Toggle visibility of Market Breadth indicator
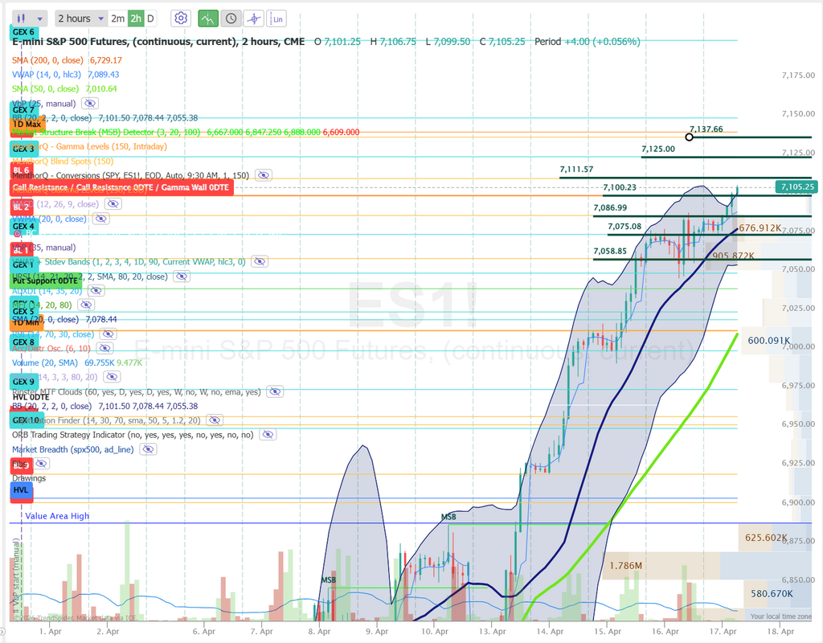Viewport: 823px width, 643px height. pyautogui.click(x=148, y=449)
